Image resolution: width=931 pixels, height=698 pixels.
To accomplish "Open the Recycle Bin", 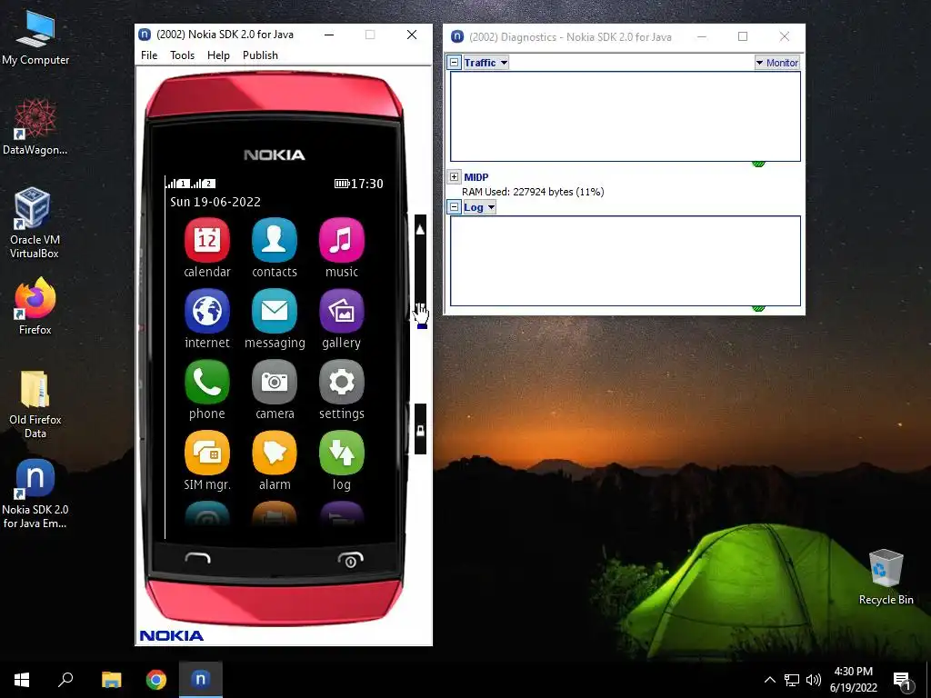I will coord(886,577).
